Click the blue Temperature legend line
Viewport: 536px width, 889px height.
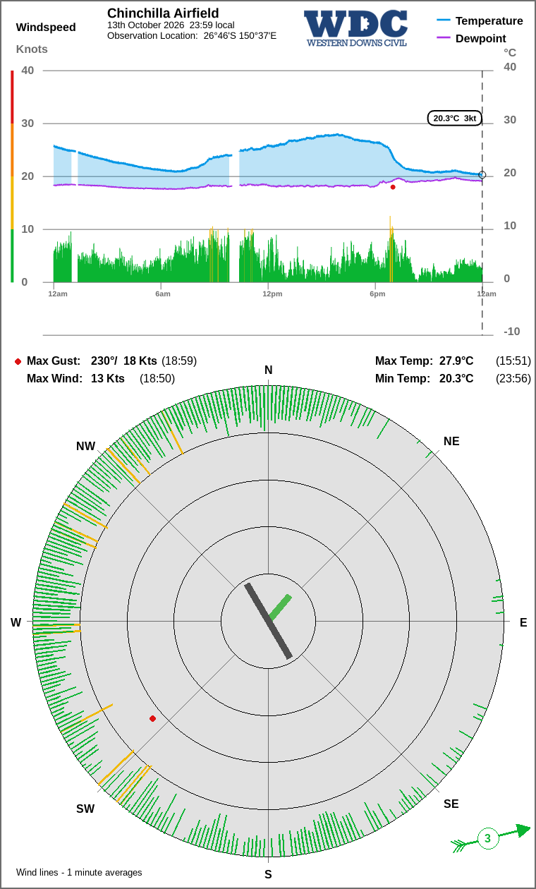[x=444, y=20]
